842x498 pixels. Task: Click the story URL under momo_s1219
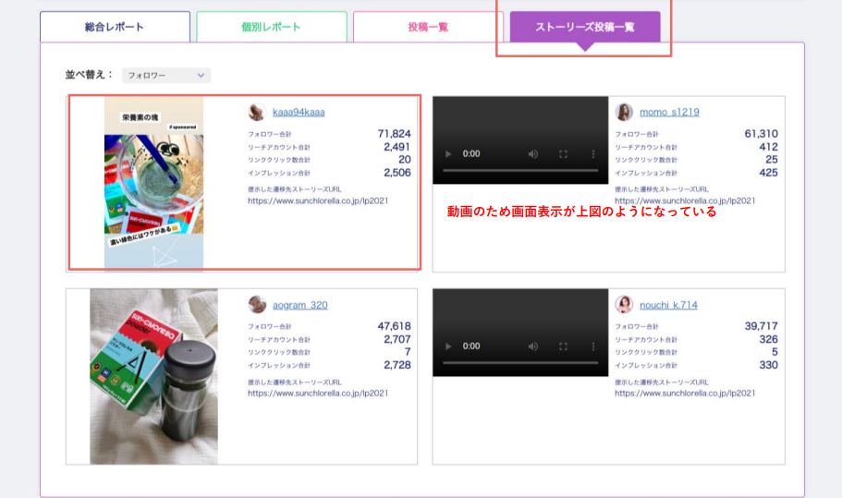click(685, 200)
